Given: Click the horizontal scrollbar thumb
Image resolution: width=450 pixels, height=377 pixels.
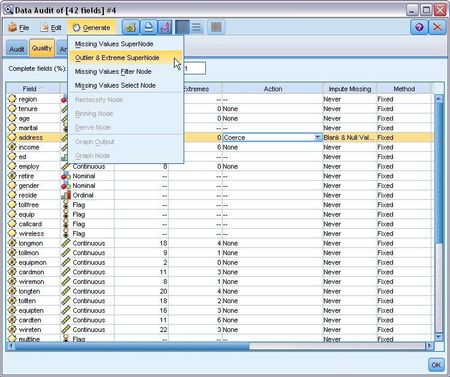Looking at the screenshot, I should pos(132,346).
